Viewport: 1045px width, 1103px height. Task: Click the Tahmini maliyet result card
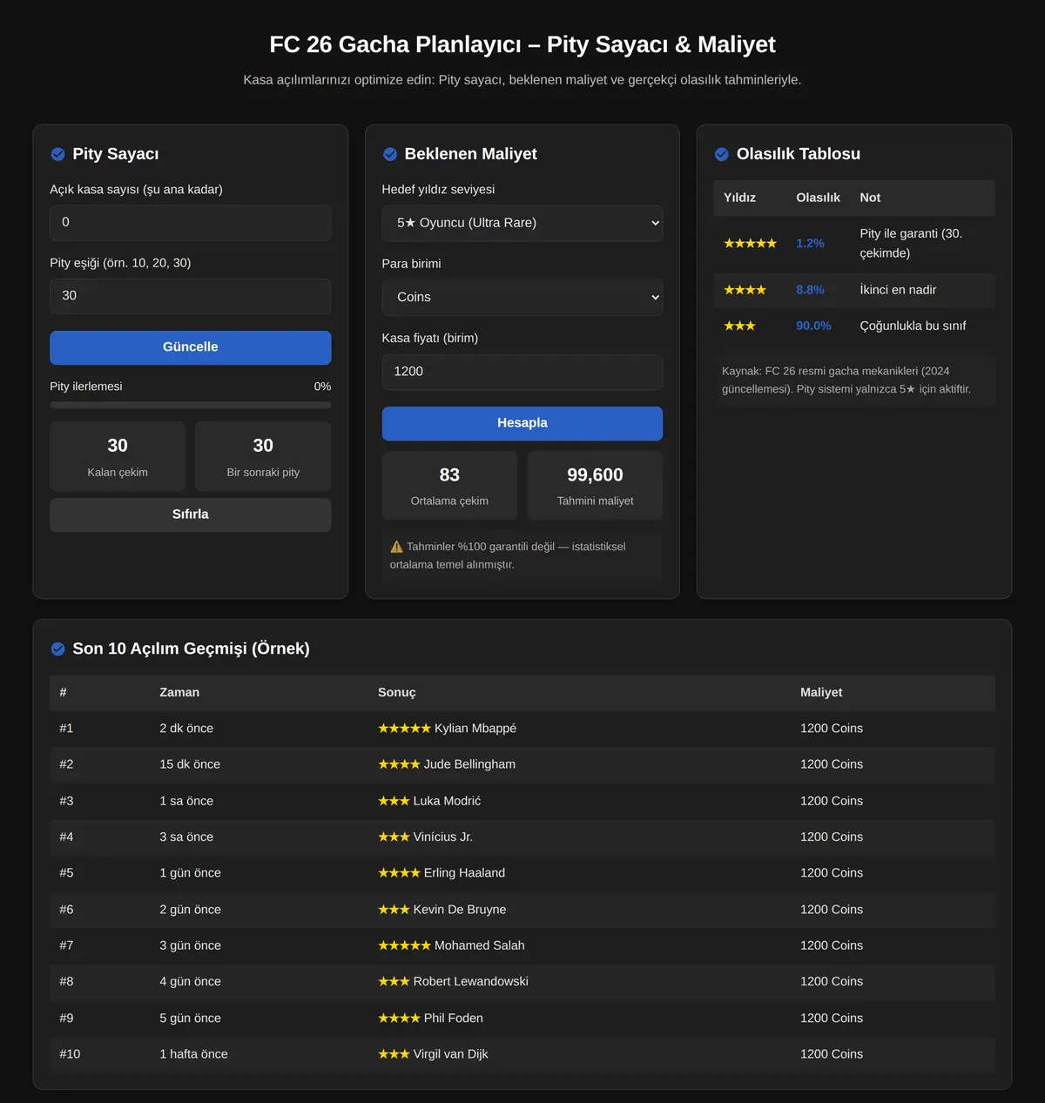click(x=596, y=486)
